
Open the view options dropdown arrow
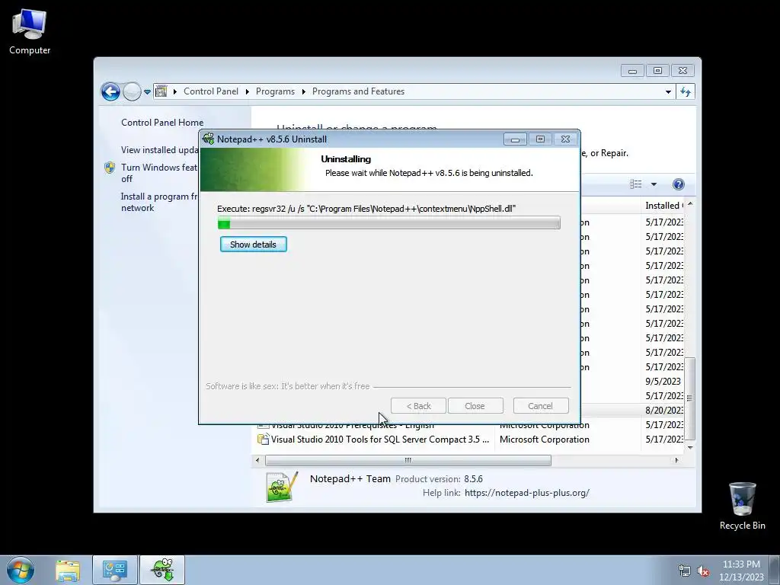click(654, 184)
